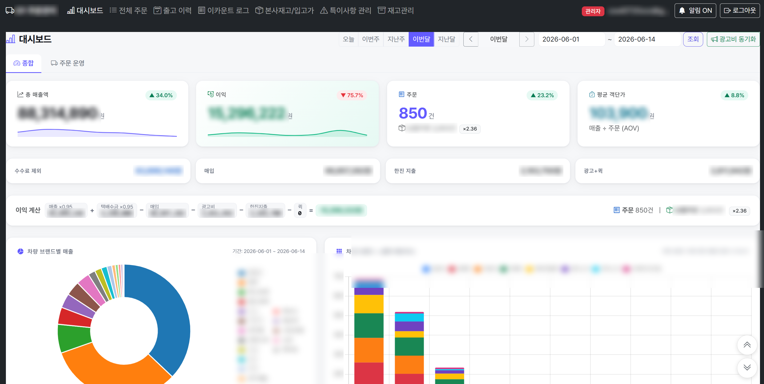Click the 850 order count value
764x384 pixels.
pyautogui.click(x=413, y=113)
